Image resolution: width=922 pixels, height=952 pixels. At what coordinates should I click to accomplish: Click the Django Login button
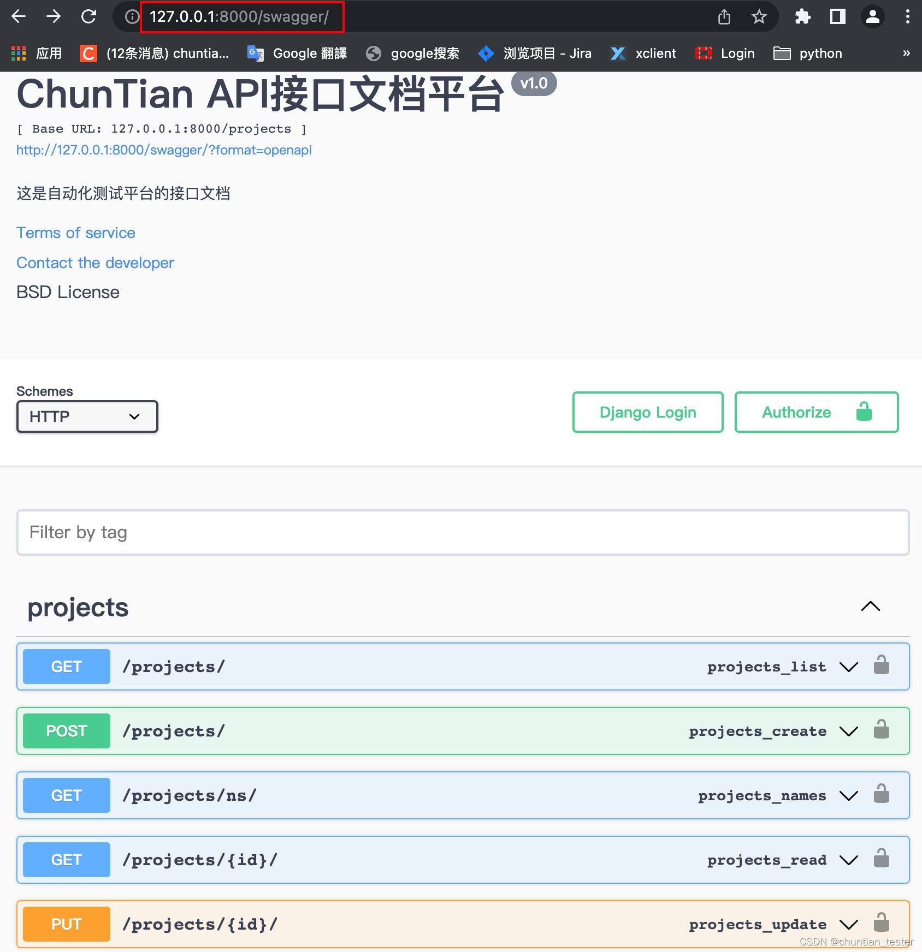pos(647,412)
